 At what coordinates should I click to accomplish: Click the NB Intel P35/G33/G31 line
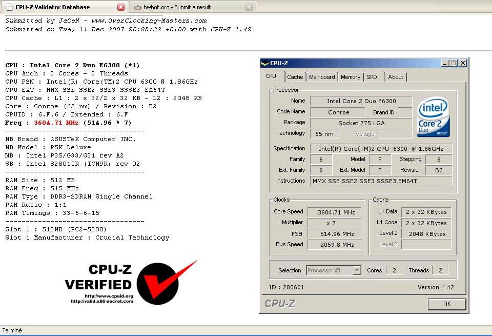65,155
